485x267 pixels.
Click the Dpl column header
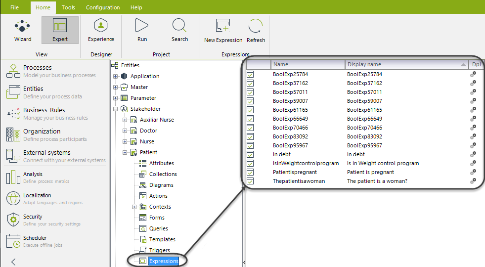click(476, 64)
